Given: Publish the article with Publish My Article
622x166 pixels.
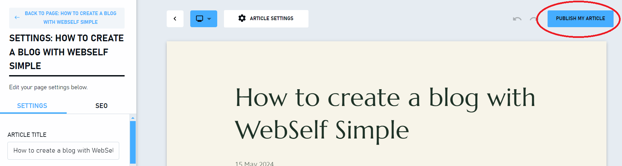Looking at the screenshot, I should tap(580, 18).
